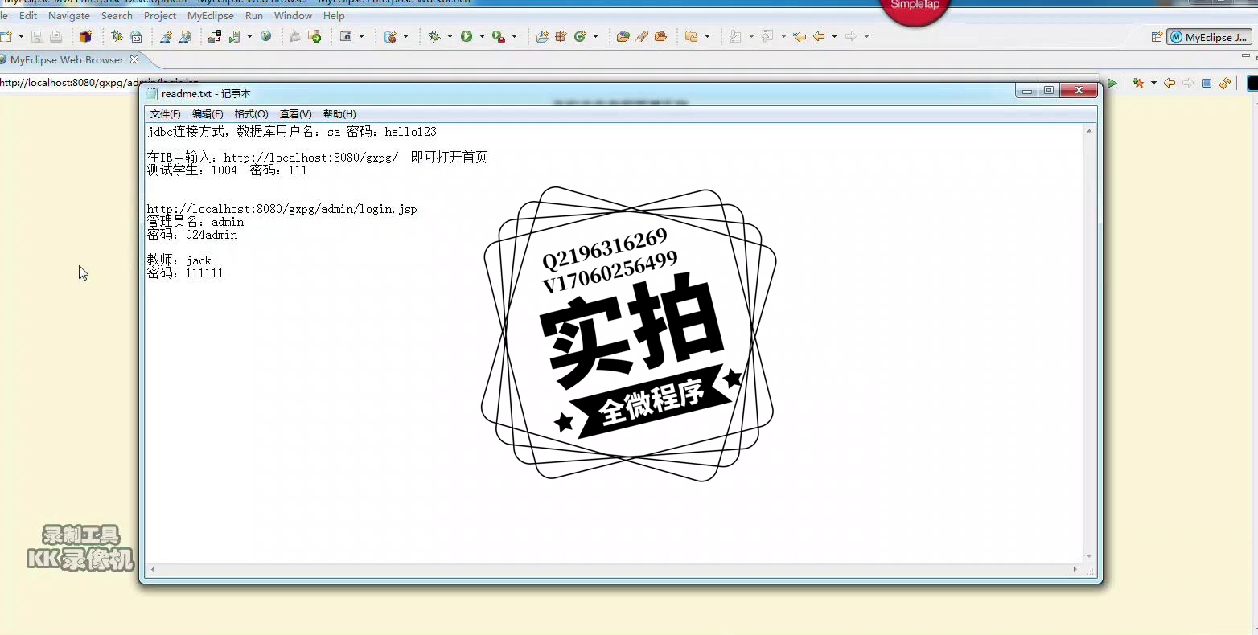
Task: Open the Navigate menu in MyEclipse
Action: tap(69, 15)
